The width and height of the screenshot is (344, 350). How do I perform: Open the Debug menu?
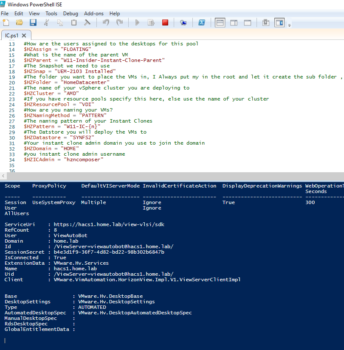click(x=70, y=14)
